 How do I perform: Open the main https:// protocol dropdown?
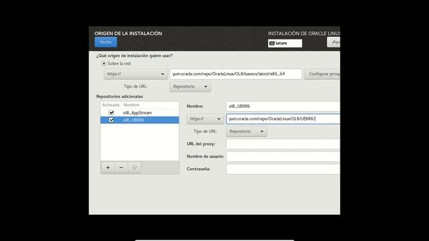135,74
